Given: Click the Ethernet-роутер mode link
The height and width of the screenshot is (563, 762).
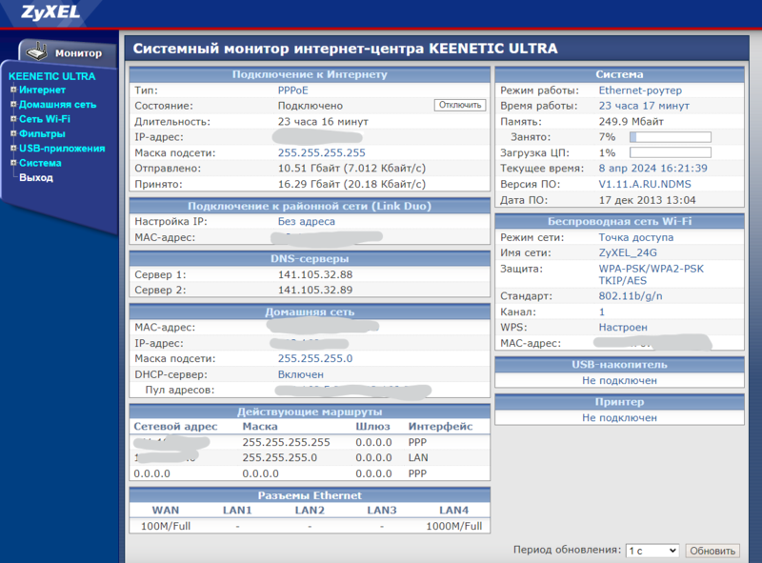Looking at the screenshot, I should tap(640, 90).
